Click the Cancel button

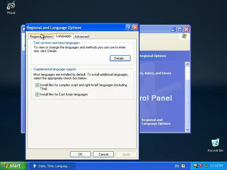click(103, 154)
